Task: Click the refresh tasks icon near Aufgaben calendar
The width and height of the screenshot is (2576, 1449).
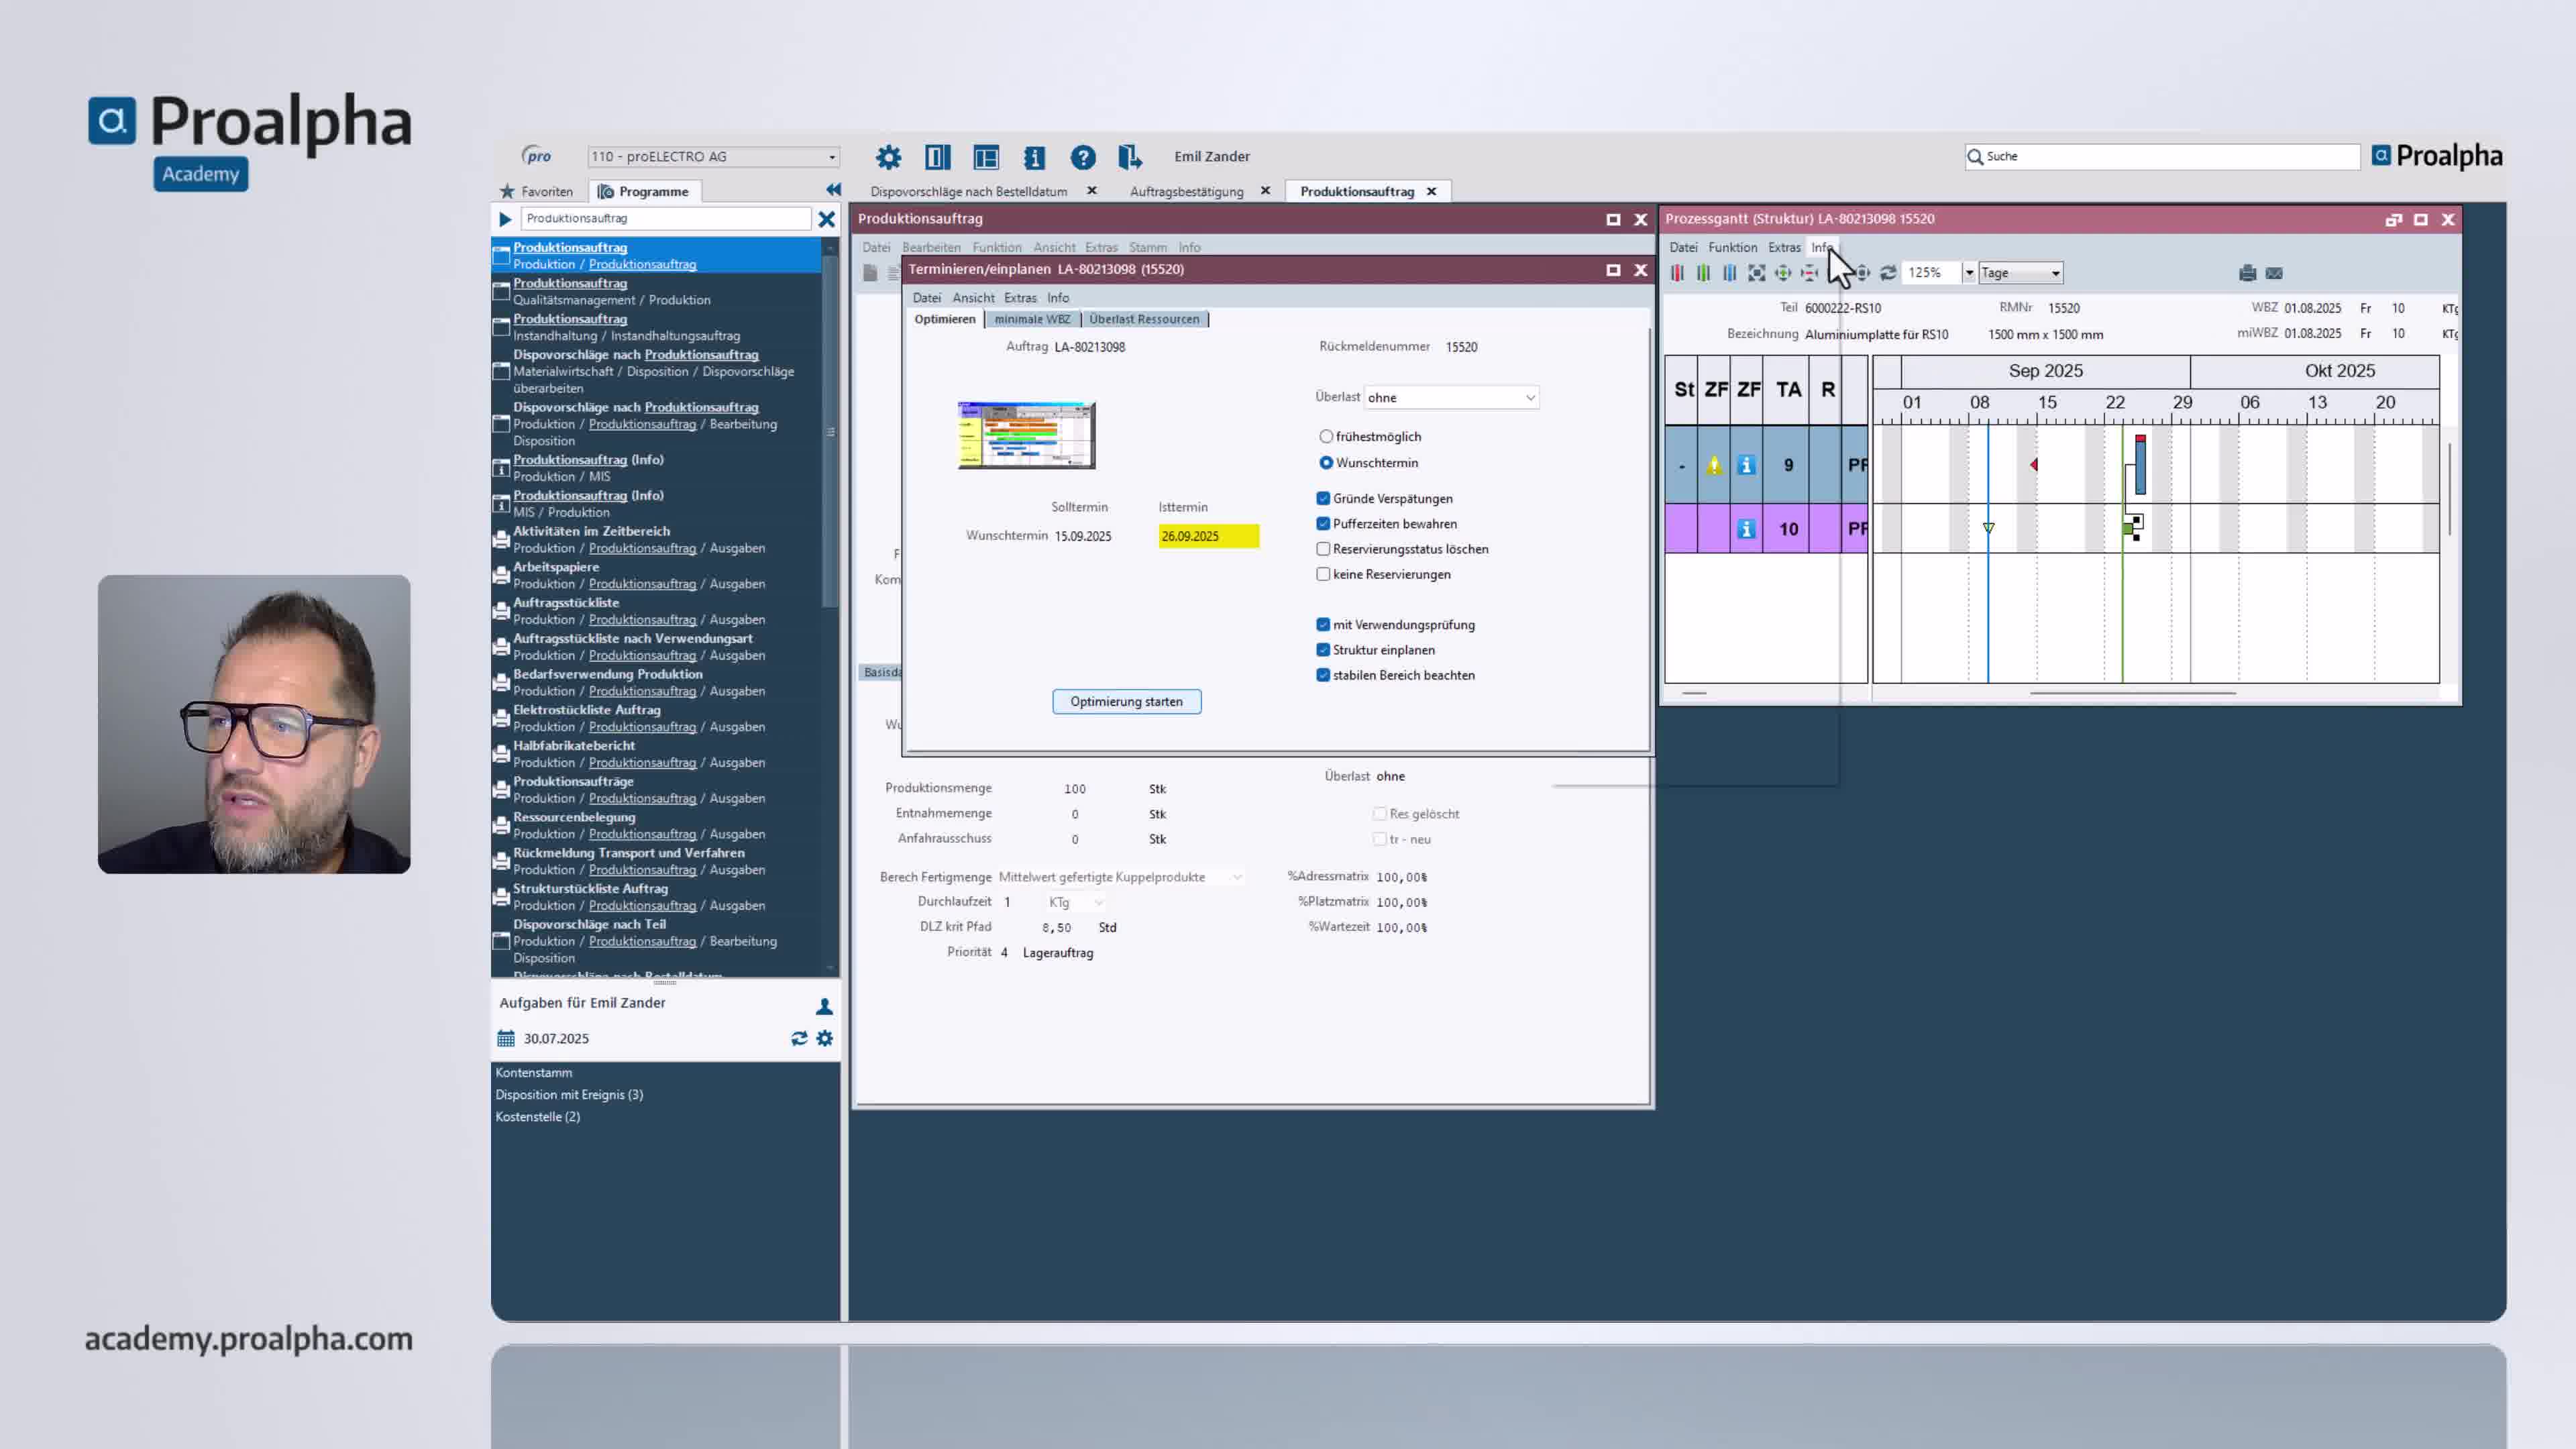Action: tap(799, 1038)
